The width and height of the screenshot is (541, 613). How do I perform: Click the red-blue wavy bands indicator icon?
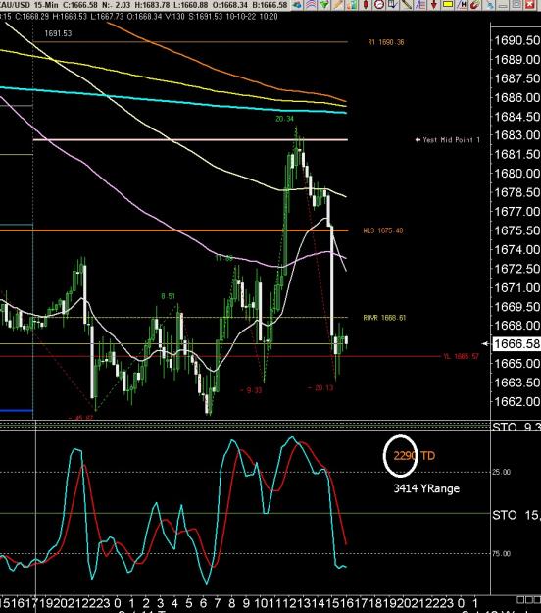click(311, 4)
